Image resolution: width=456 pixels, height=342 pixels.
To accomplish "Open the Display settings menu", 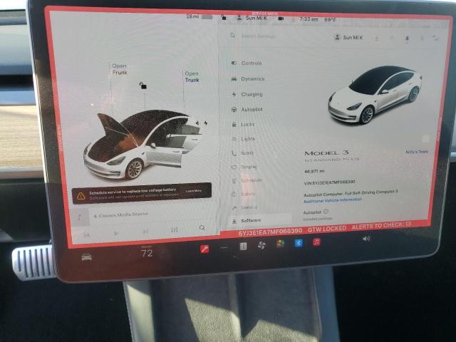I will click(244, 167).
